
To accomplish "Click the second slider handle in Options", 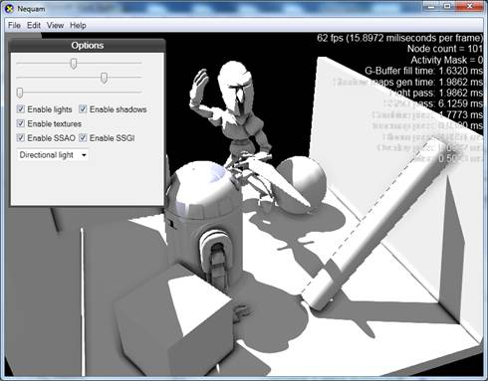I will coord(104,78).
